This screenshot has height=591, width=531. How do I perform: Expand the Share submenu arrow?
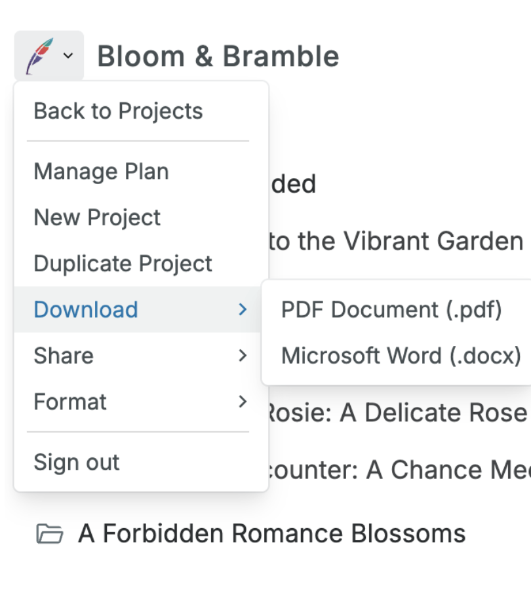[243, 356]
